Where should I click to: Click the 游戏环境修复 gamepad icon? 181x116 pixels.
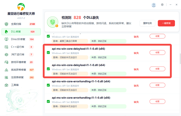pyautogui.click(x=6, y=62)
